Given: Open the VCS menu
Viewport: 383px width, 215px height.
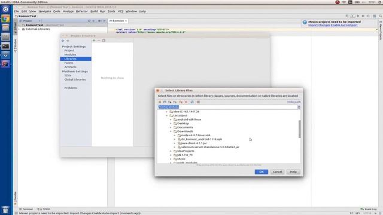Looking at the screenshot, I should click(x=120, y=11).
